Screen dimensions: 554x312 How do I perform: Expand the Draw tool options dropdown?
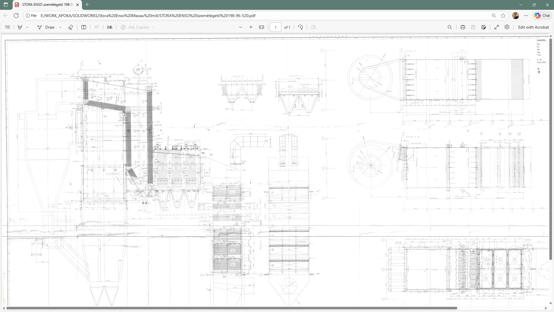pos(60,27)
